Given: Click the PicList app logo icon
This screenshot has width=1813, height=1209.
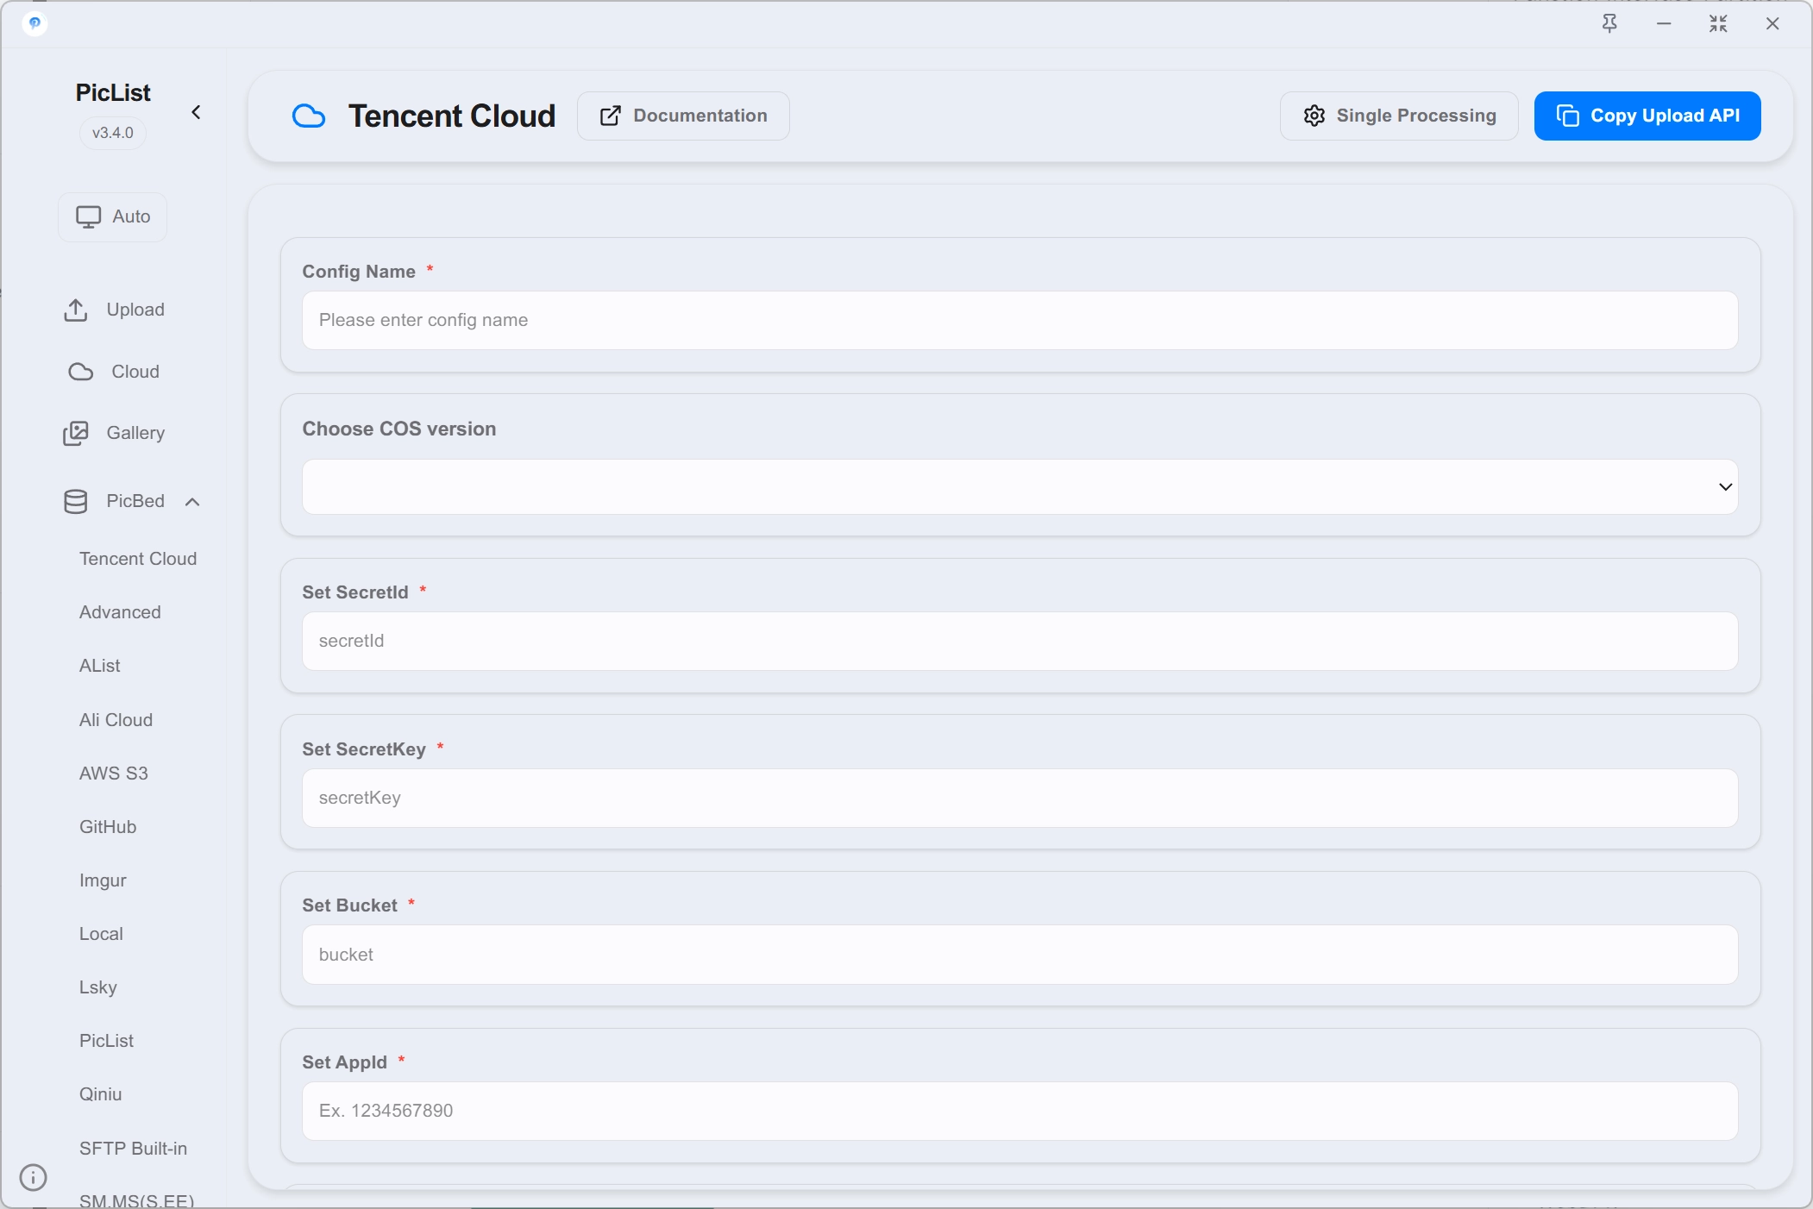Looking at the screenshot, I should pos(35,23).
